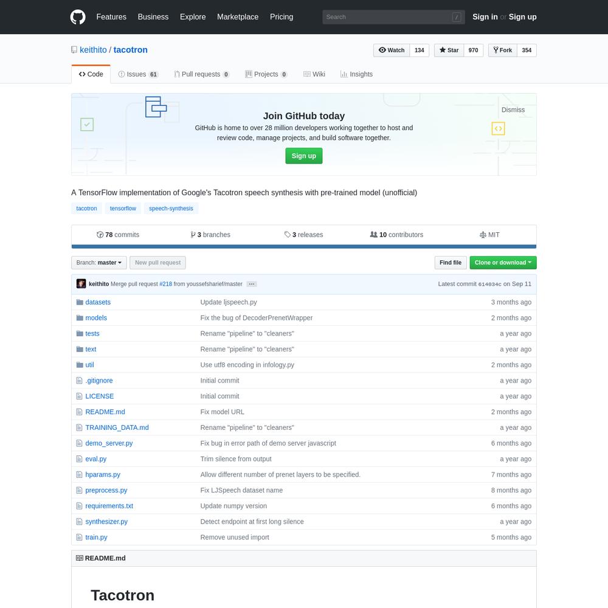Click the New pull request button
Viewport: 608px width, 608px height.
point(157,263)
